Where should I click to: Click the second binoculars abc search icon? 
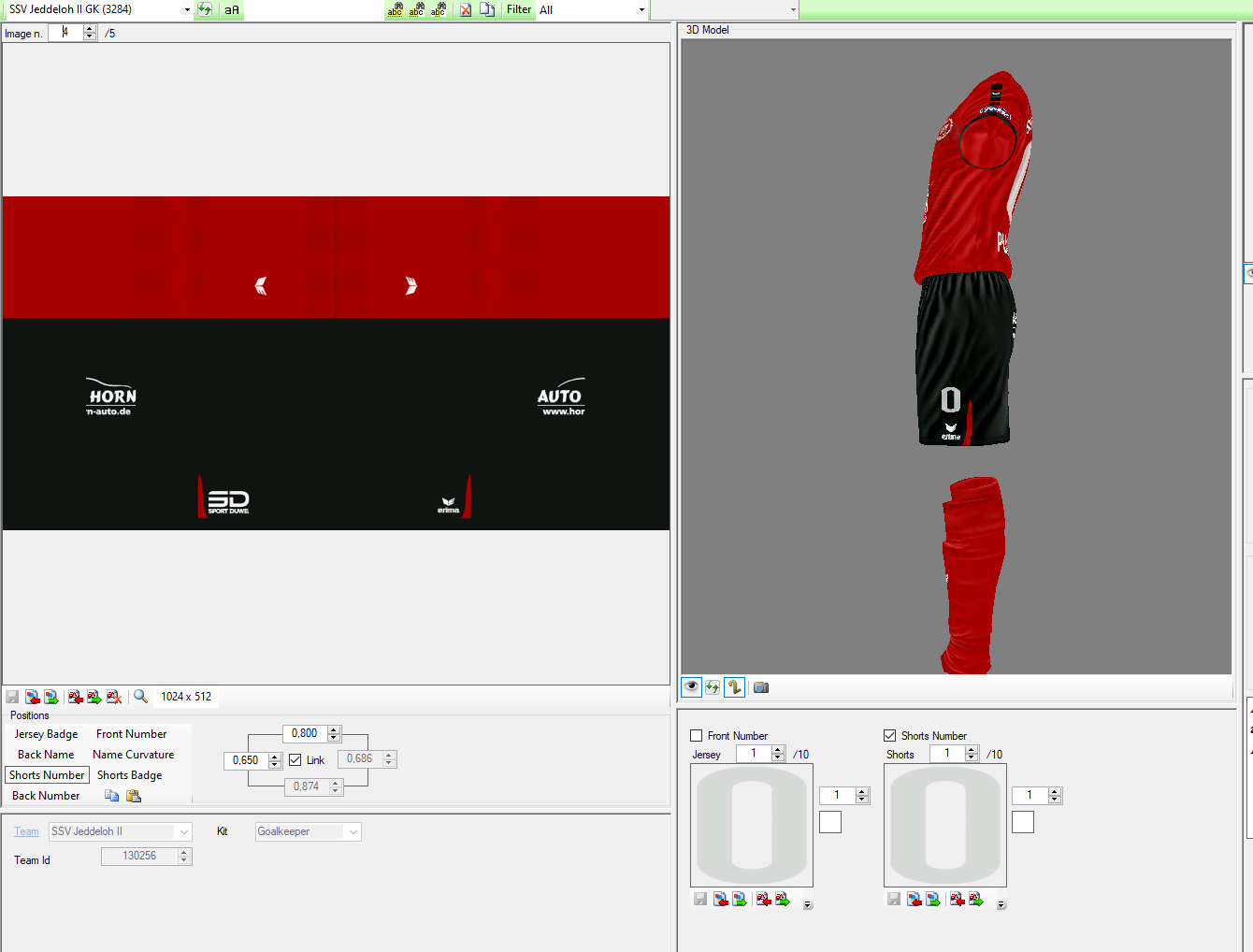[416, 9]
